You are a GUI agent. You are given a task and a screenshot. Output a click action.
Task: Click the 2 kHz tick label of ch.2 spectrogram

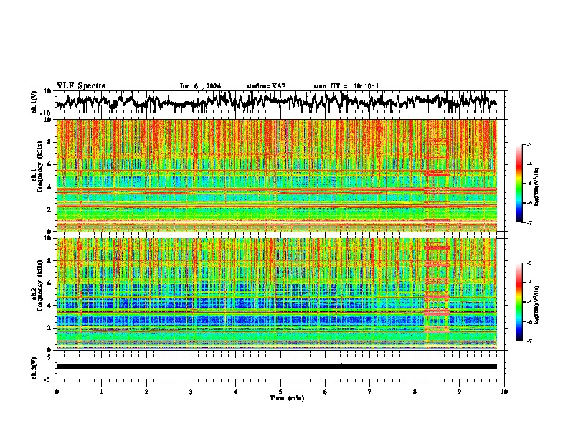(x=49, y=328)
